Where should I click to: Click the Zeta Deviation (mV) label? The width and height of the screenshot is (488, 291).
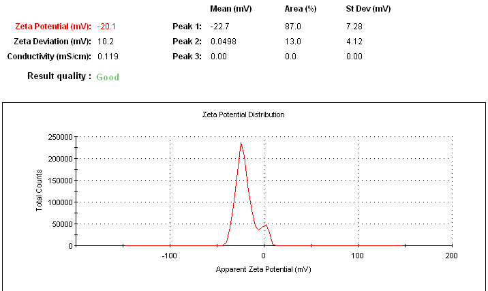click(x=52, y=42)
